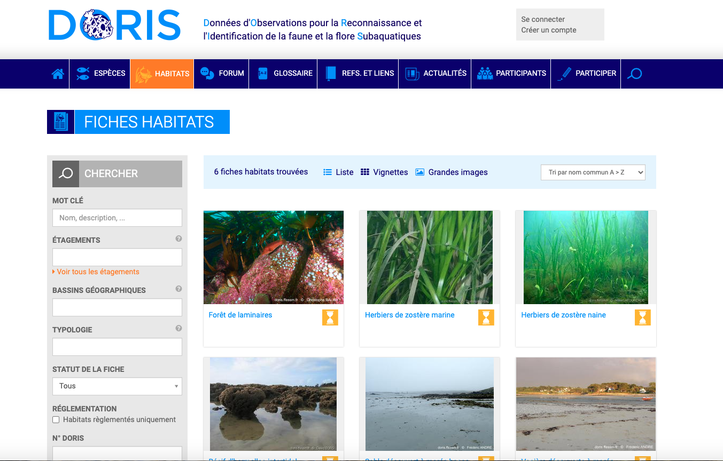Open the Habitats menu

162,74
